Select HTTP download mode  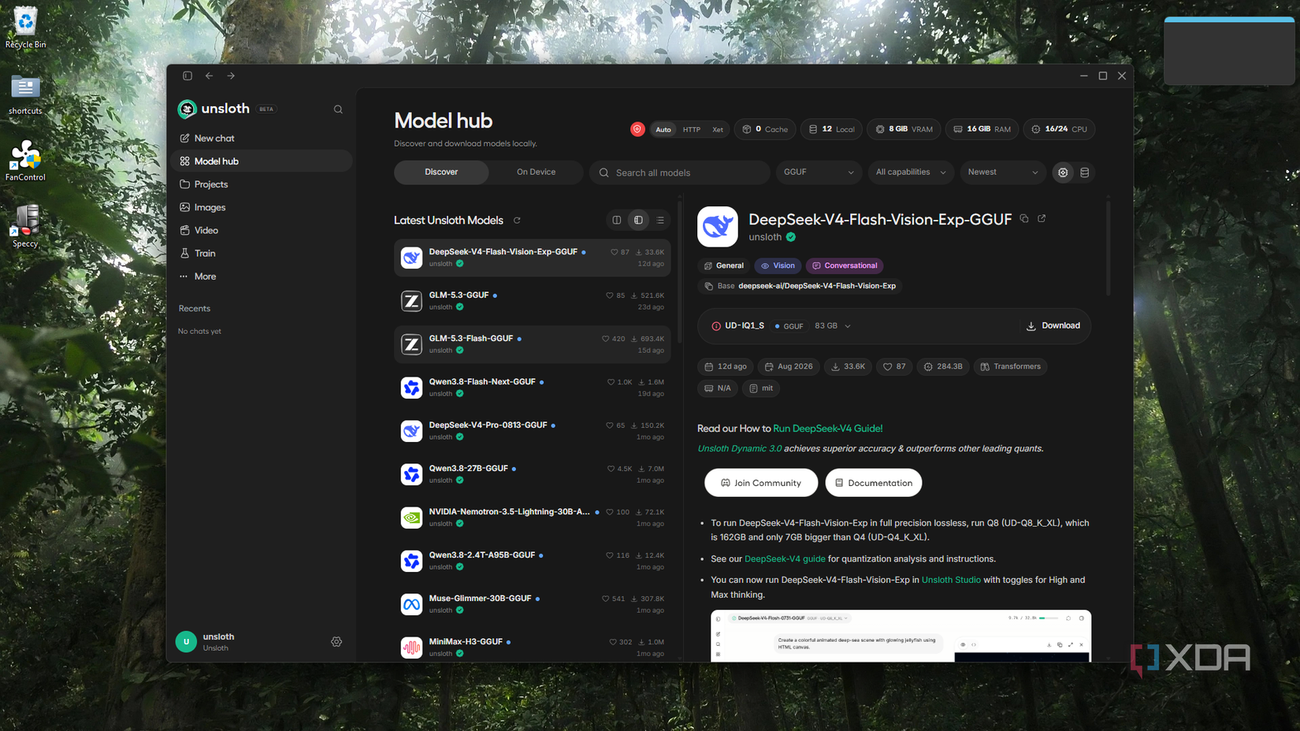692,129
